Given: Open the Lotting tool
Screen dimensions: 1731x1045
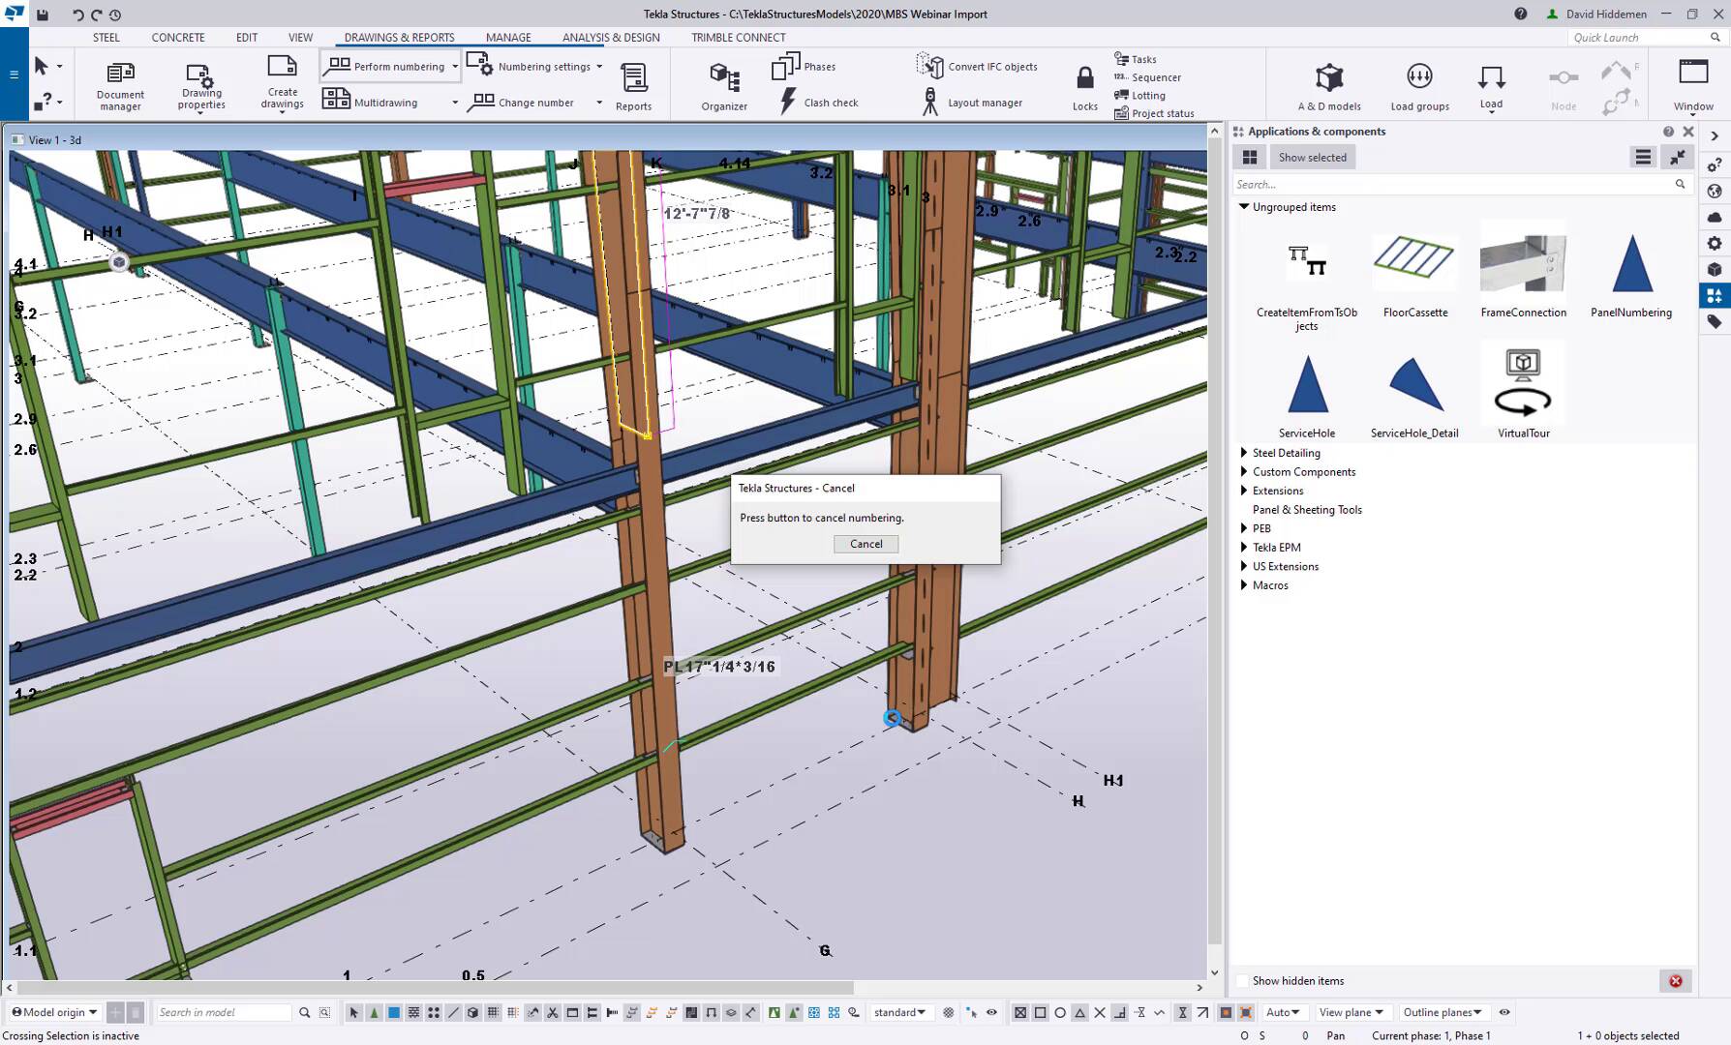Looking at the screenshot, I should pyautogui.click(x=1139, y=96).
